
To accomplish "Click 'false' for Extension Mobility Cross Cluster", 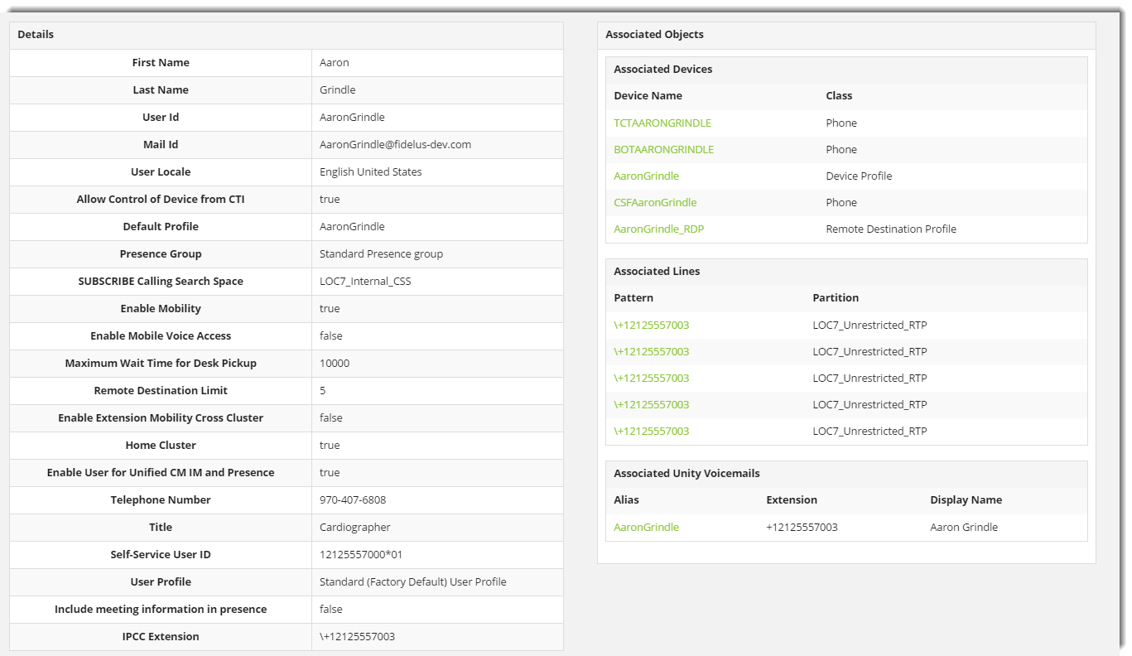I will click(331, 417).
